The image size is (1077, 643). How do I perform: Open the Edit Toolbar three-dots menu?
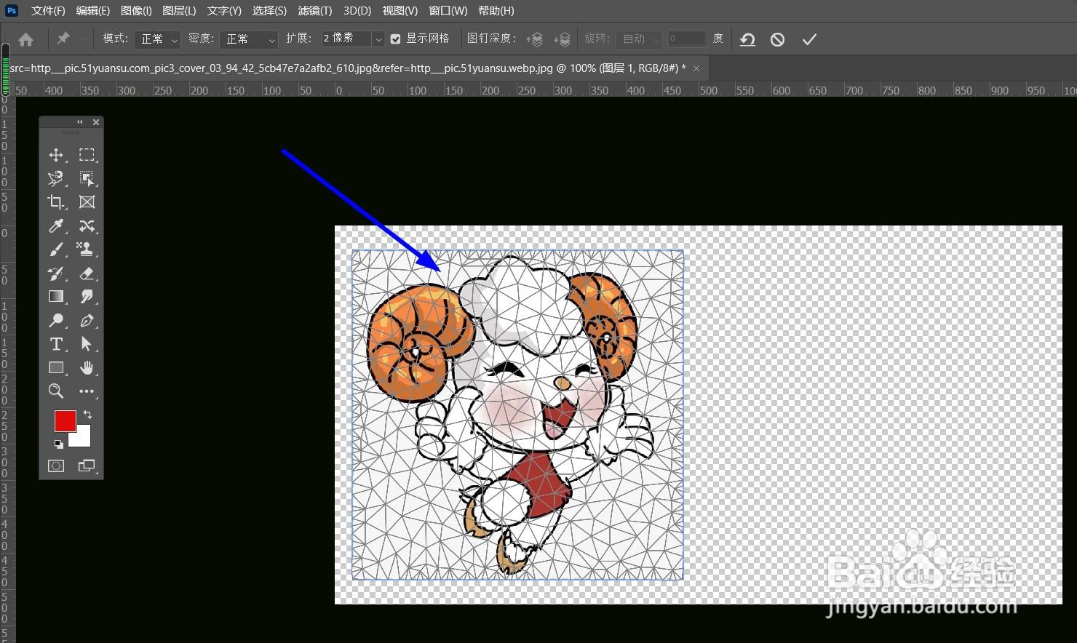87,391
